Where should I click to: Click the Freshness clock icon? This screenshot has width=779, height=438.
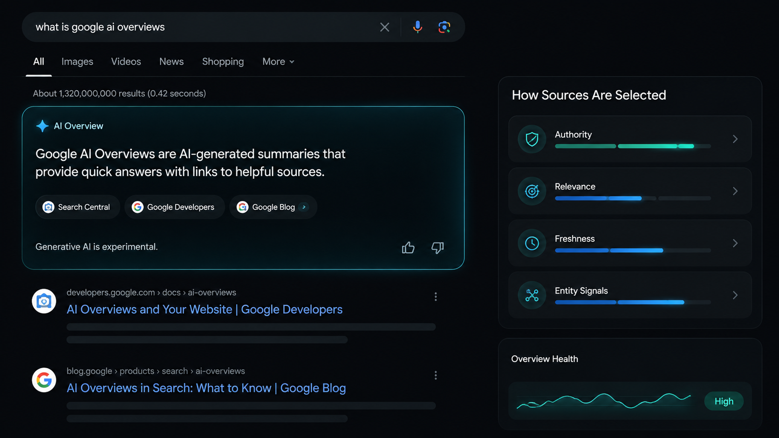[x=532, y=243]
